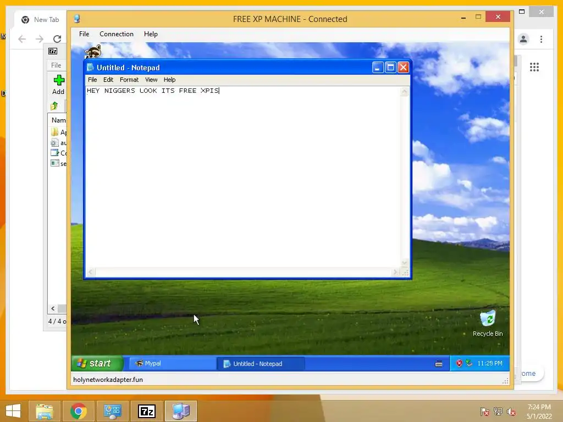The height and width of the screenshot is (422, 563).
Task: Select Mypal taskbar button in XP
Action: pyautogui.click(x=172, y=364)
